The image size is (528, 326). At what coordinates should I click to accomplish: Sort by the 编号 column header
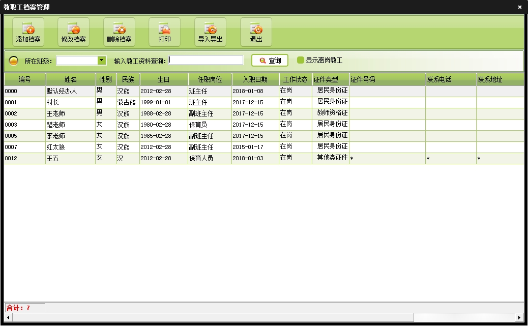[25, 80]
